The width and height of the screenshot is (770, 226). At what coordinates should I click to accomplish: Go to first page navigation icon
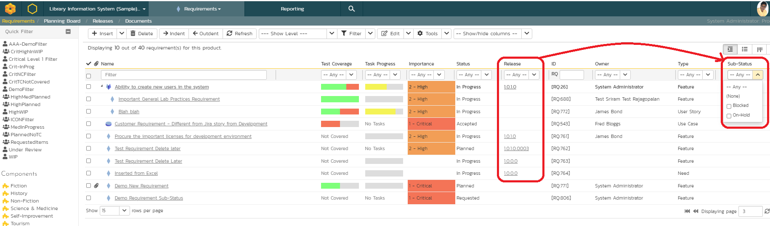[x=687, y=211]
